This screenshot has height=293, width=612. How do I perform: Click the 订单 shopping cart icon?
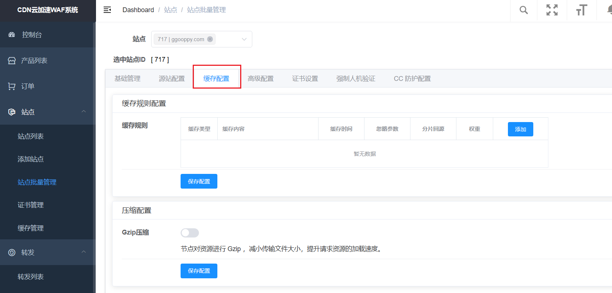pyautogui.click(x=12, y=86)
